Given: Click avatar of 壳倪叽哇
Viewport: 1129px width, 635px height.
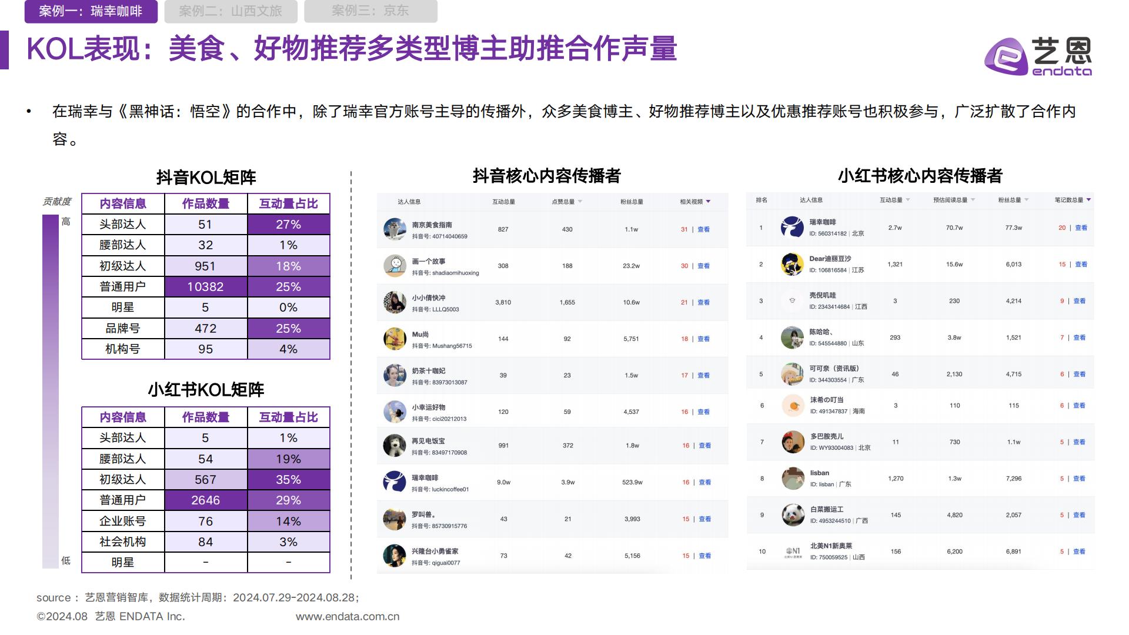Looking at the screenshot, I should (x=792, y=300).
